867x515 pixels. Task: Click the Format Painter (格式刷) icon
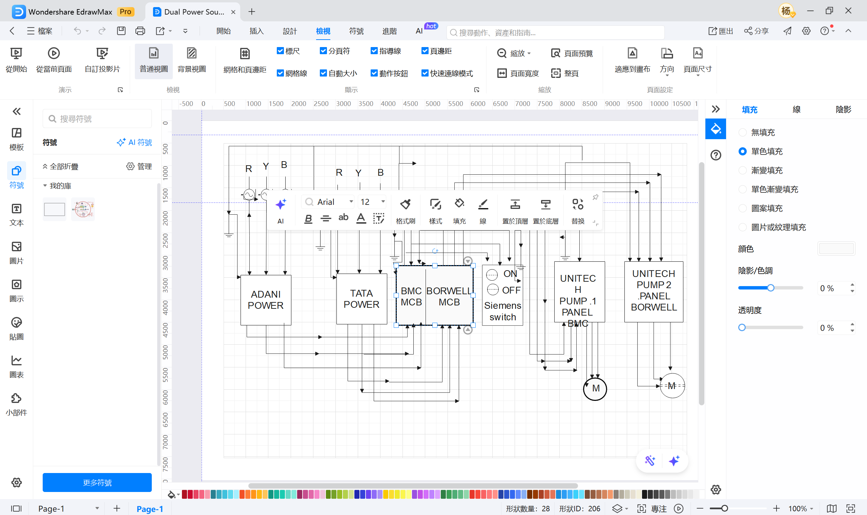pyautogui.click(x=405, y=205)
